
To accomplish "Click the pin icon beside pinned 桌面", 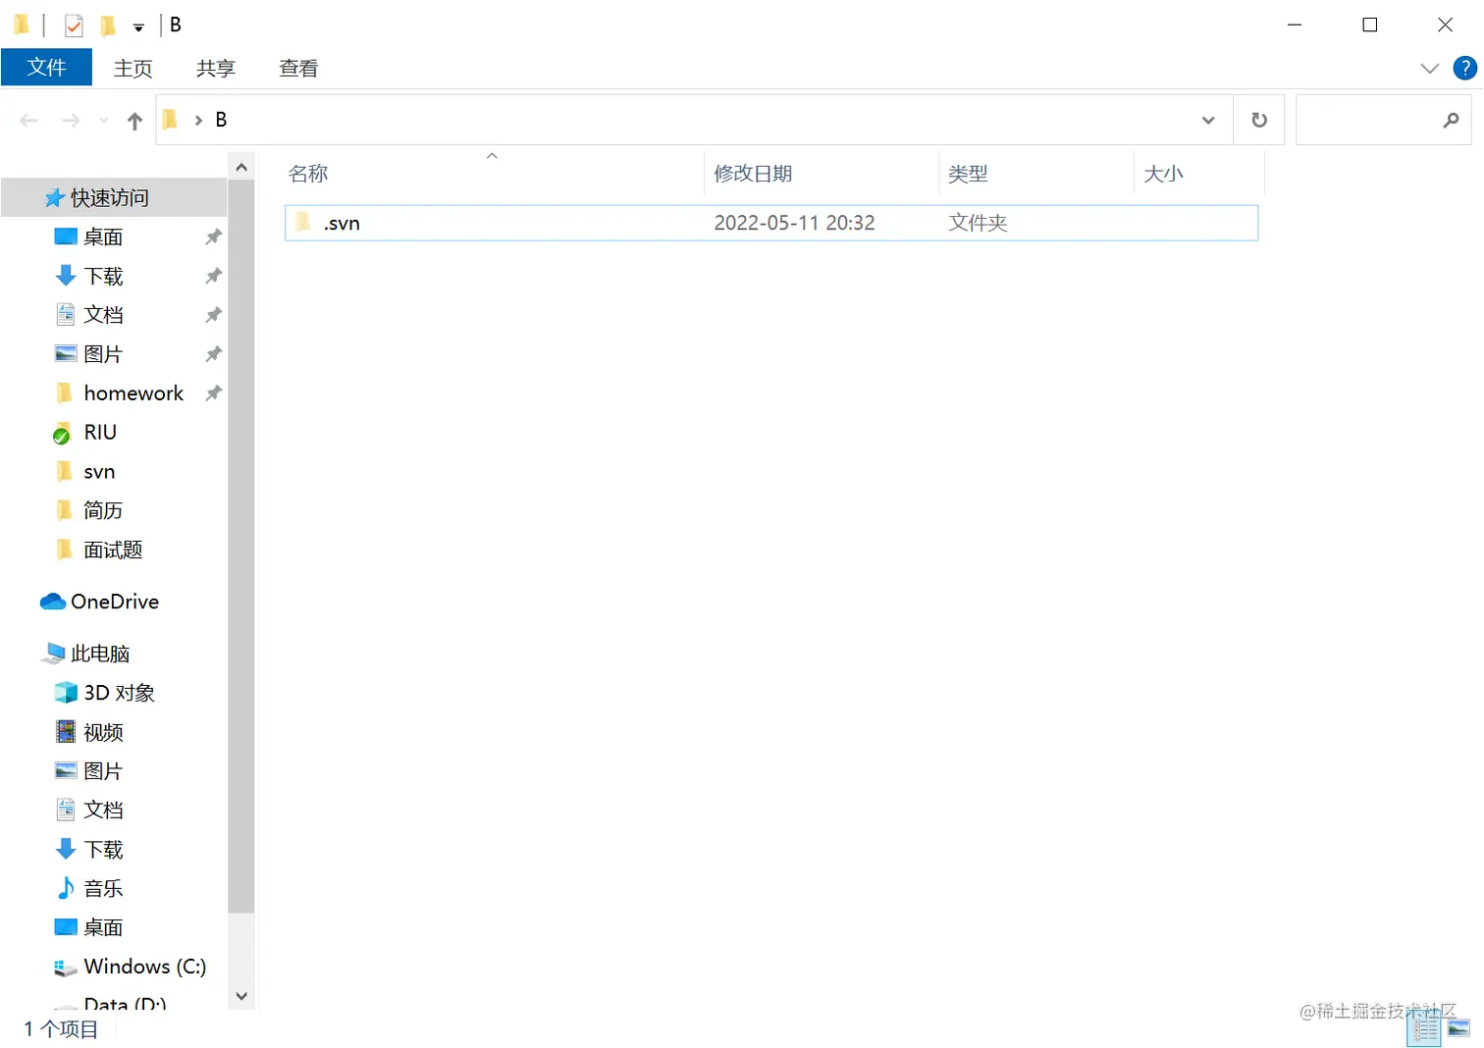I will (213, 236).
